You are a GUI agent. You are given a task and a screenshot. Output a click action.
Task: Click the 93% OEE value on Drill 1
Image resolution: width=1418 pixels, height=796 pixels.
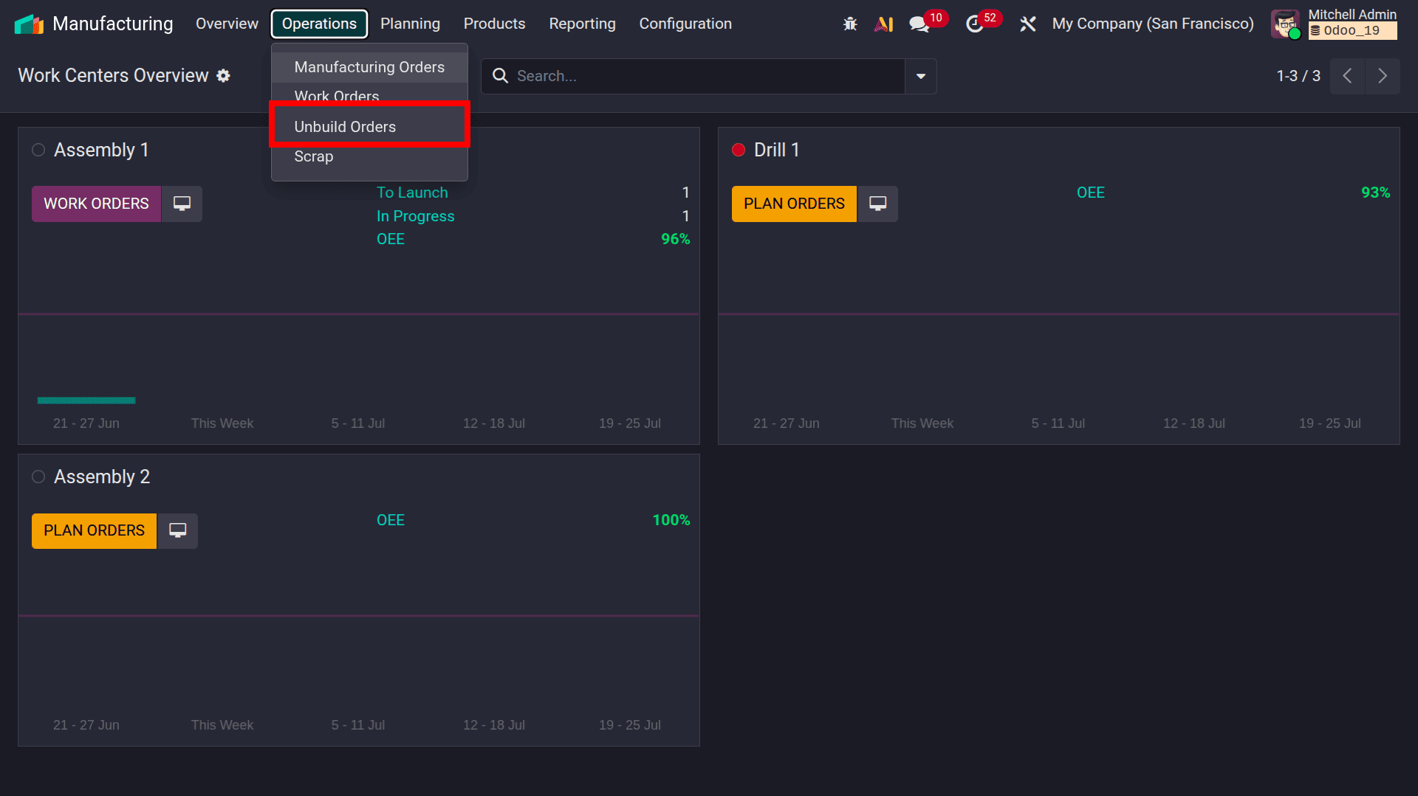[x=1375, y=193]
